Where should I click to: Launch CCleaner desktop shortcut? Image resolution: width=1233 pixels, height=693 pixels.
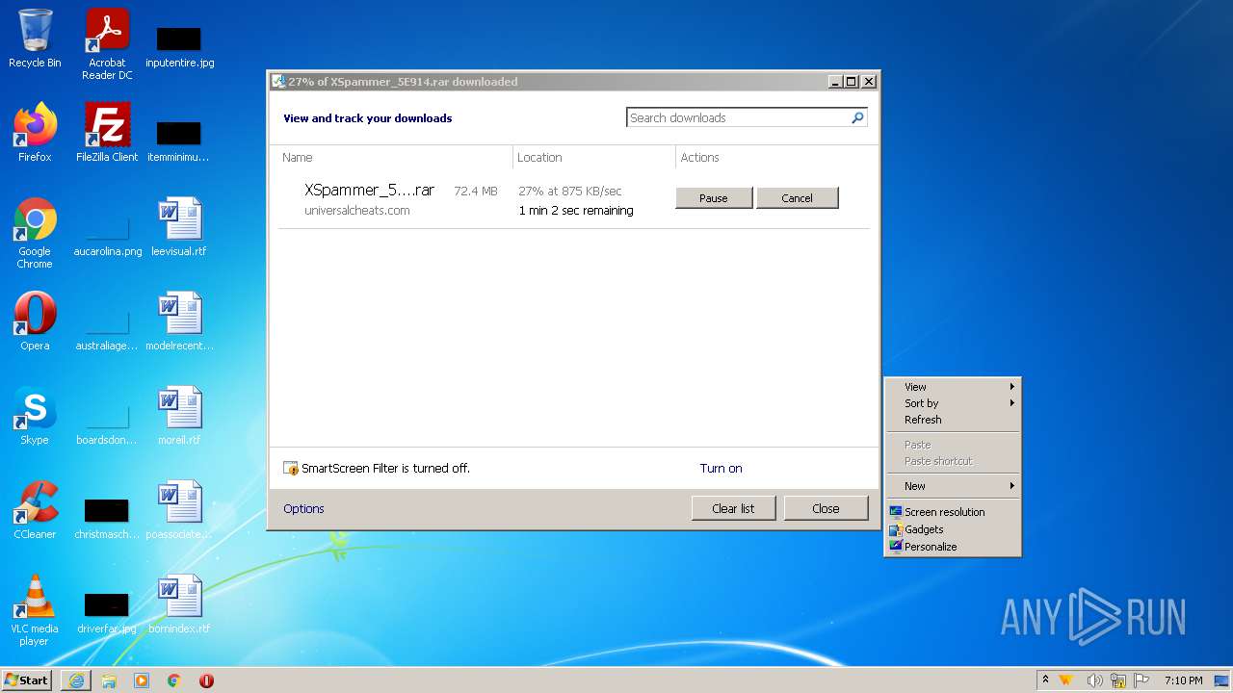(x=35, y=510)
